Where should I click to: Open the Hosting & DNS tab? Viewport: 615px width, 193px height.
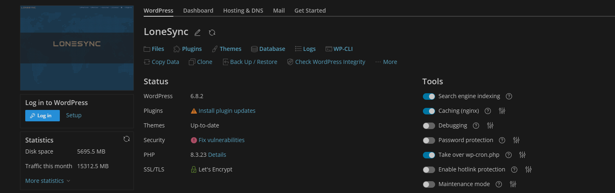coord(243,11)
